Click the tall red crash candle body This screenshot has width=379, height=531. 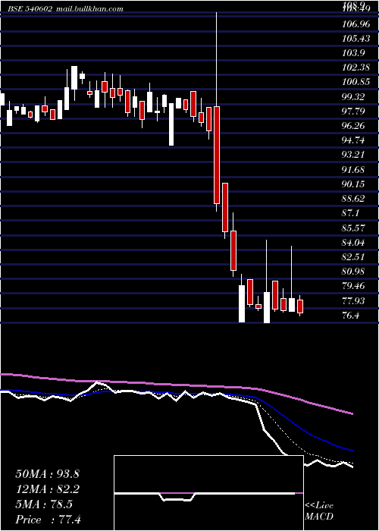click(217, 155)
